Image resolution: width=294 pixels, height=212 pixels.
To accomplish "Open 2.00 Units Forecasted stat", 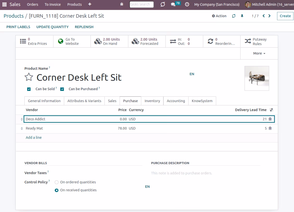I will (147, 41).
